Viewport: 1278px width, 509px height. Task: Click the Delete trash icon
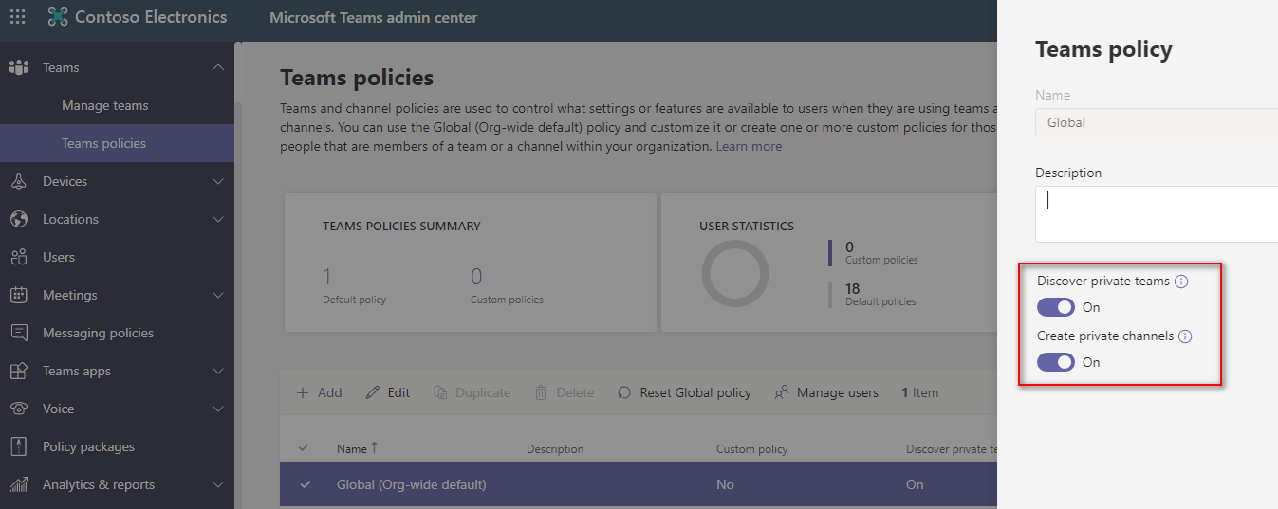coord(541,392)
